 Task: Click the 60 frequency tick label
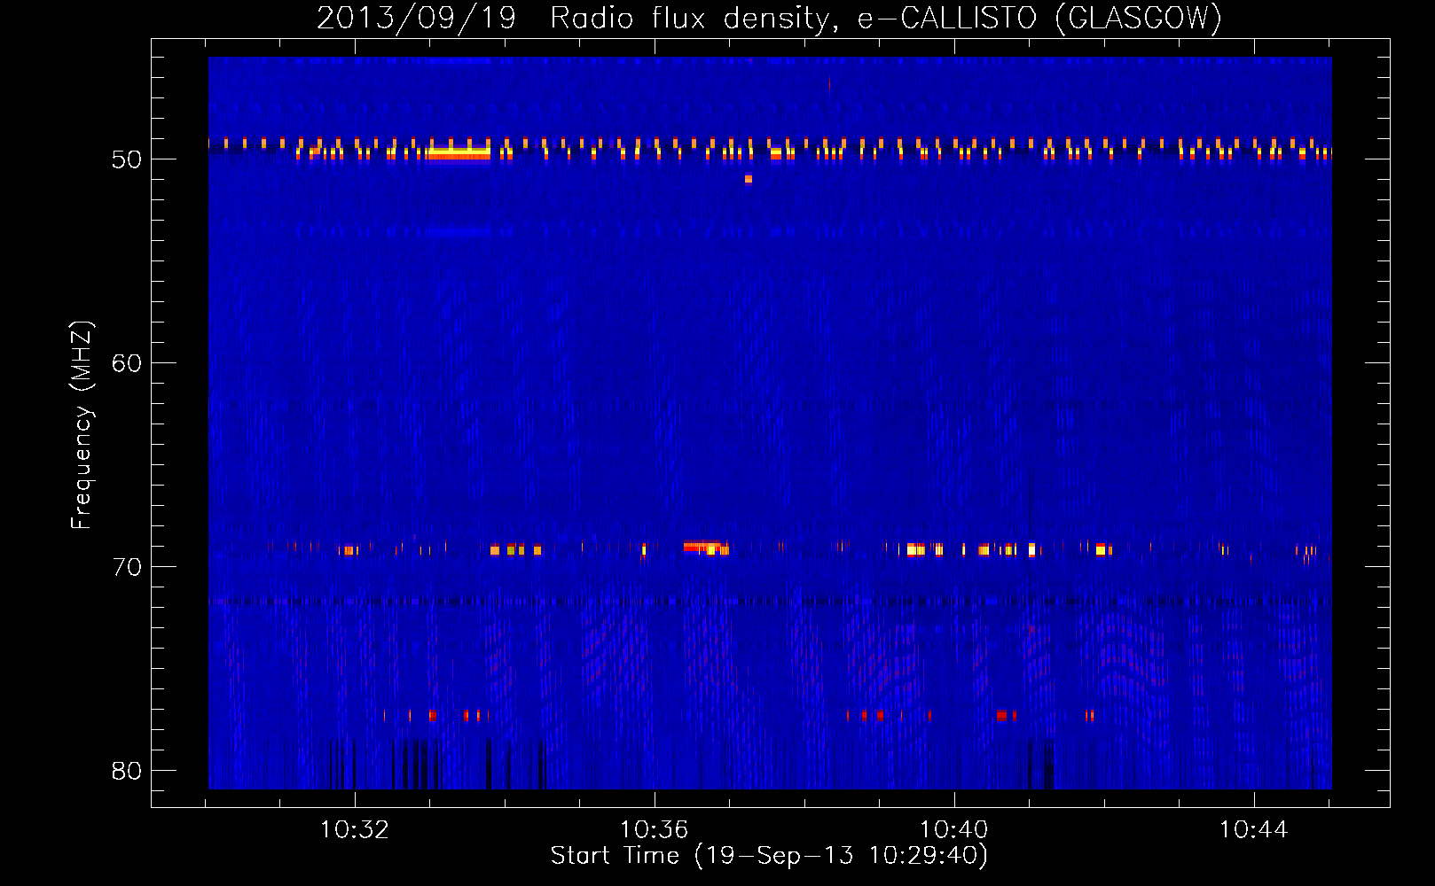(127, 363)
